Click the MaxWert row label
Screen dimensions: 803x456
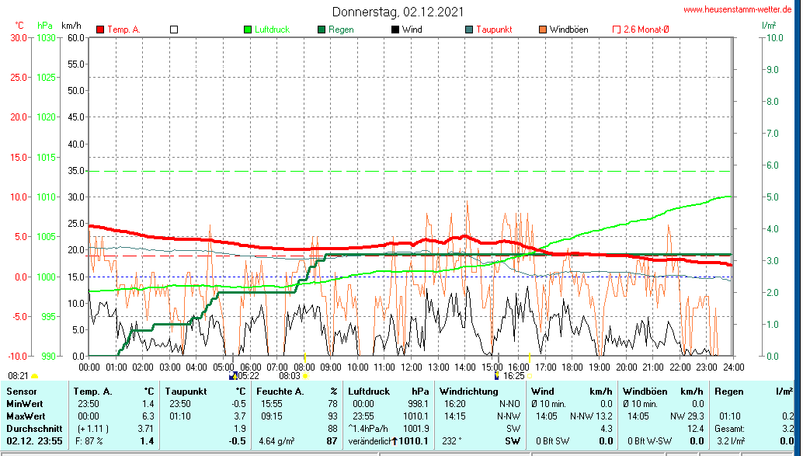(26, 416)
